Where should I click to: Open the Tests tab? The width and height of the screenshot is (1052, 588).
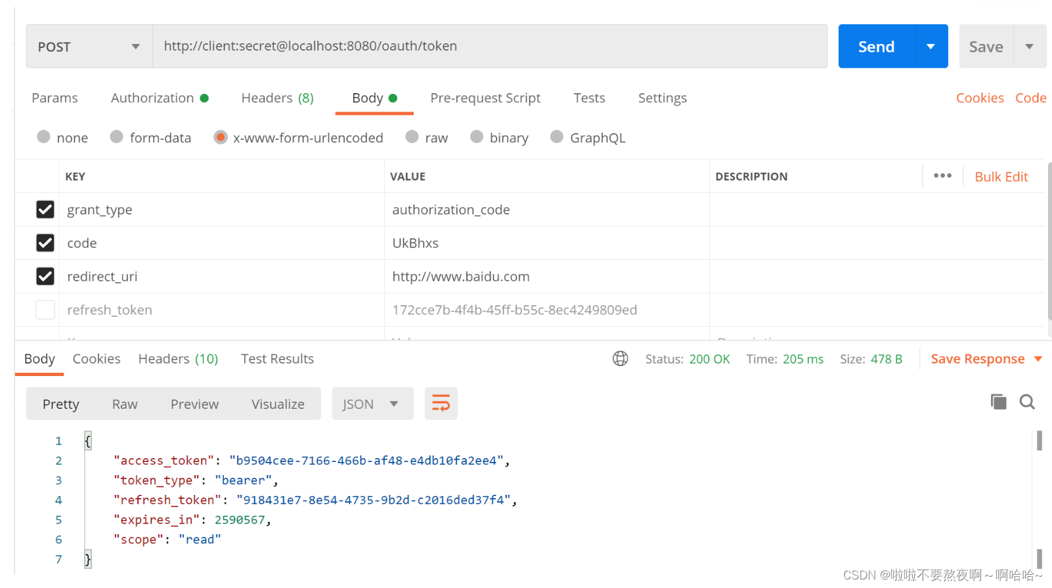(589, 98)
